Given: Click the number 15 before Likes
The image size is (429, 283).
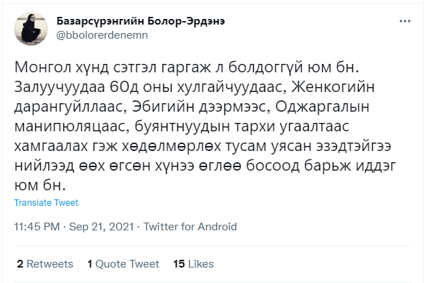Looking at the screenshot, I should point(179,264).
